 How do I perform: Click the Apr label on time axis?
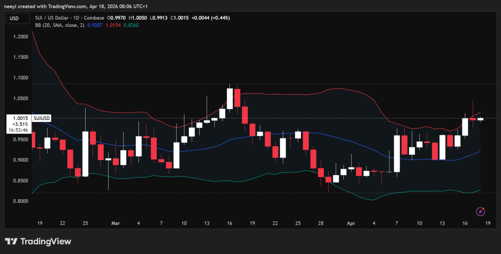(x=350, y=223)
